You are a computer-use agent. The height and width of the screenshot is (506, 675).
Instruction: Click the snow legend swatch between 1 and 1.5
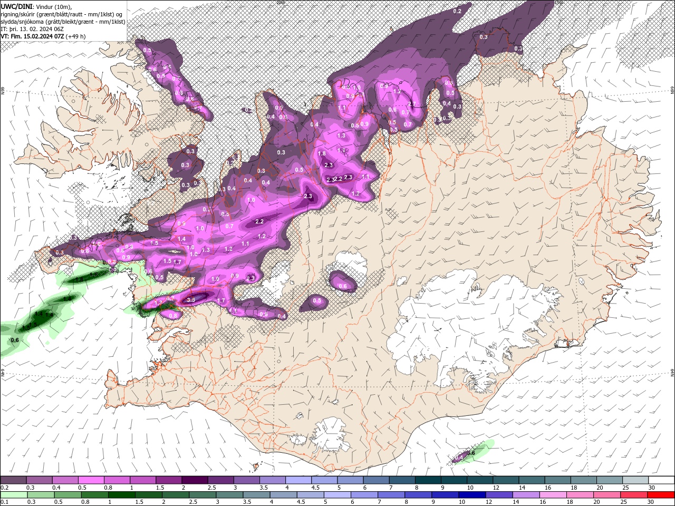click(x=143, y=480)
